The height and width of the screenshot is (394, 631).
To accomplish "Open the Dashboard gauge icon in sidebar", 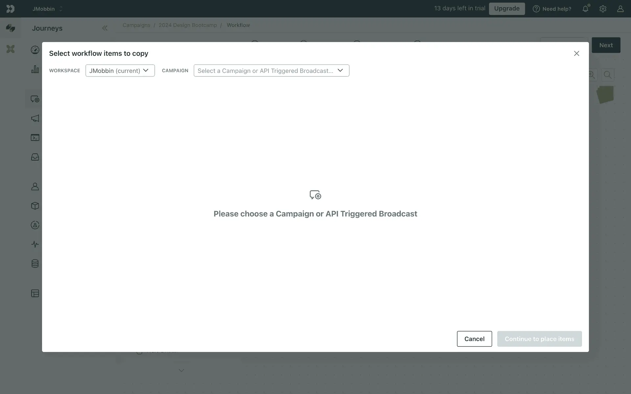I will 35,50.
